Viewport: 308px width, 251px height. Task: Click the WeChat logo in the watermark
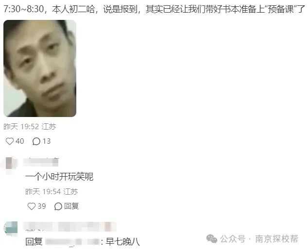click(x=211, y=239)
